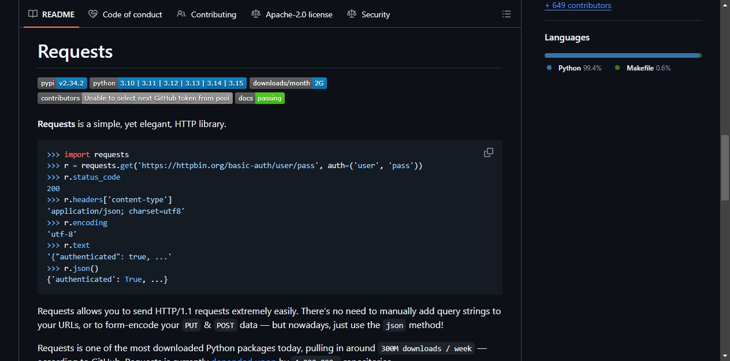
Task: Click the "authenticated": true text output
Action: pyautogui.click(x=109, y=256)
